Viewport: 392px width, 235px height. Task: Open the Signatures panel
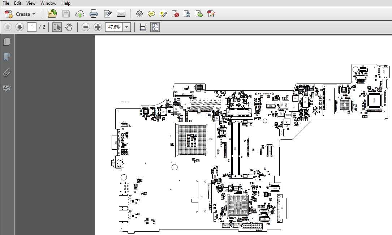7,88
